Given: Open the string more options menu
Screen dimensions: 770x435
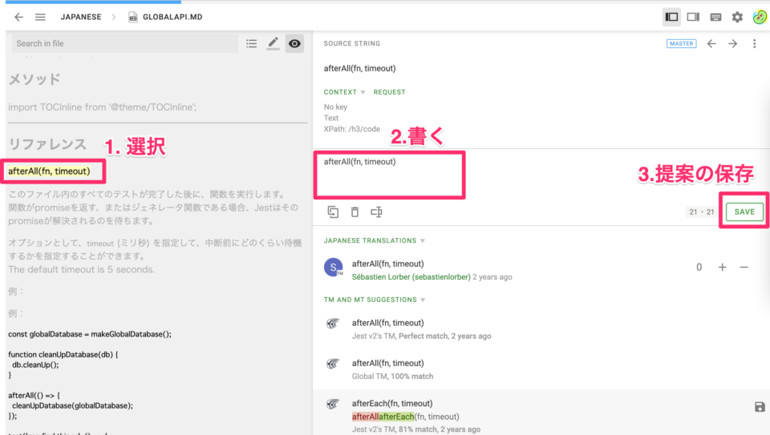Looking at the screenshot, I should click(754, 44).
